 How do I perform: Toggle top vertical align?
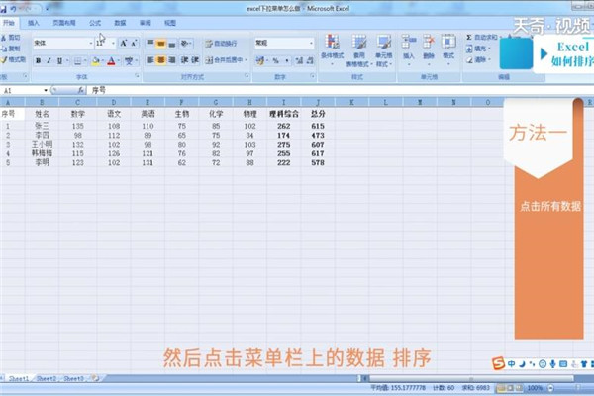pos(150,43)
